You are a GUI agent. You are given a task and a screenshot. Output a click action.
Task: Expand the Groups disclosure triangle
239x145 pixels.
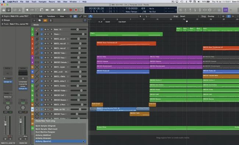tap(3, 20)
